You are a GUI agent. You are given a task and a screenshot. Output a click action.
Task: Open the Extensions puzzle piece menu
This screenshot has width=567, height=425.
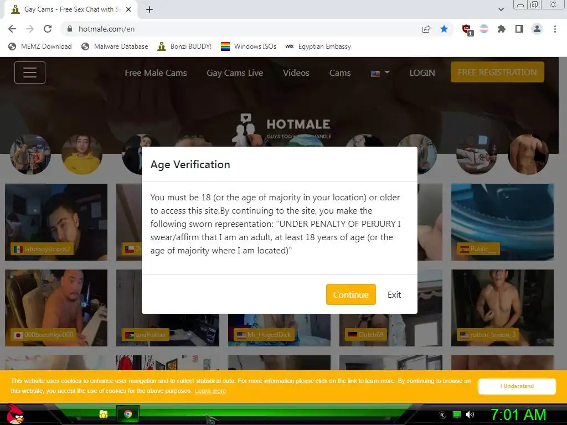point(502,29)
